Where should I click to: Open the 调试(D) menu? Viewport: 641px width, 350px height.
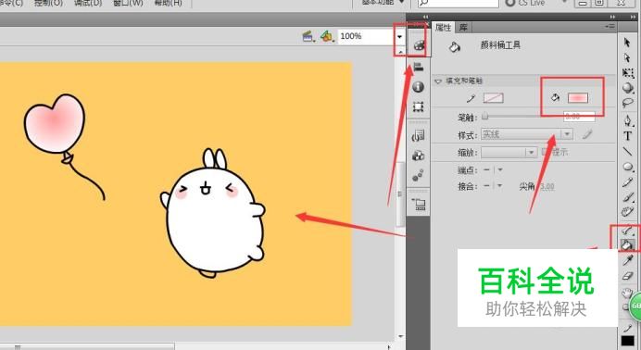click(88, 3)
